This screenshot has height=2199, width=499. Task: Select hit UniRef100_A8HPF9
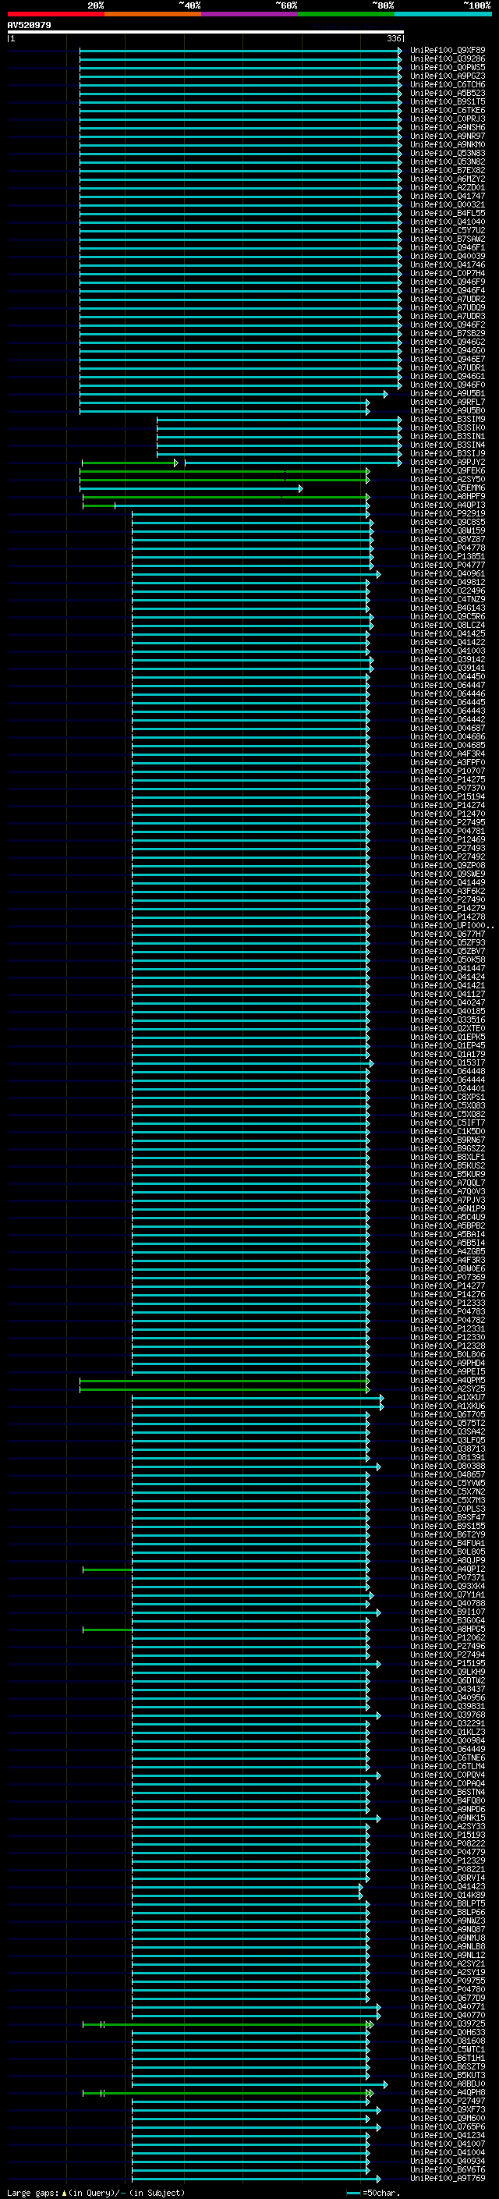pos(448,497)
